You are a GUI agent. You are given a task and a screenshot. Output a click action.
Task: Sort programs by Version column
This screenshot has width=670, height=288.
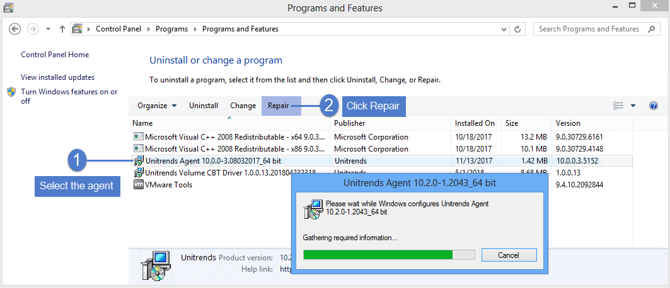pyautogui.click(x=592, y=123)
